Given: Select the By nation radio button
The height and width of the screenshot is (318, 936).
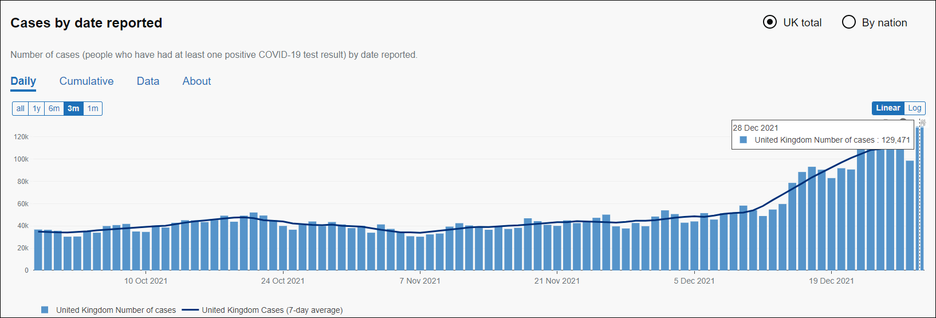Looking at the screenshot, I should [848, 22].
